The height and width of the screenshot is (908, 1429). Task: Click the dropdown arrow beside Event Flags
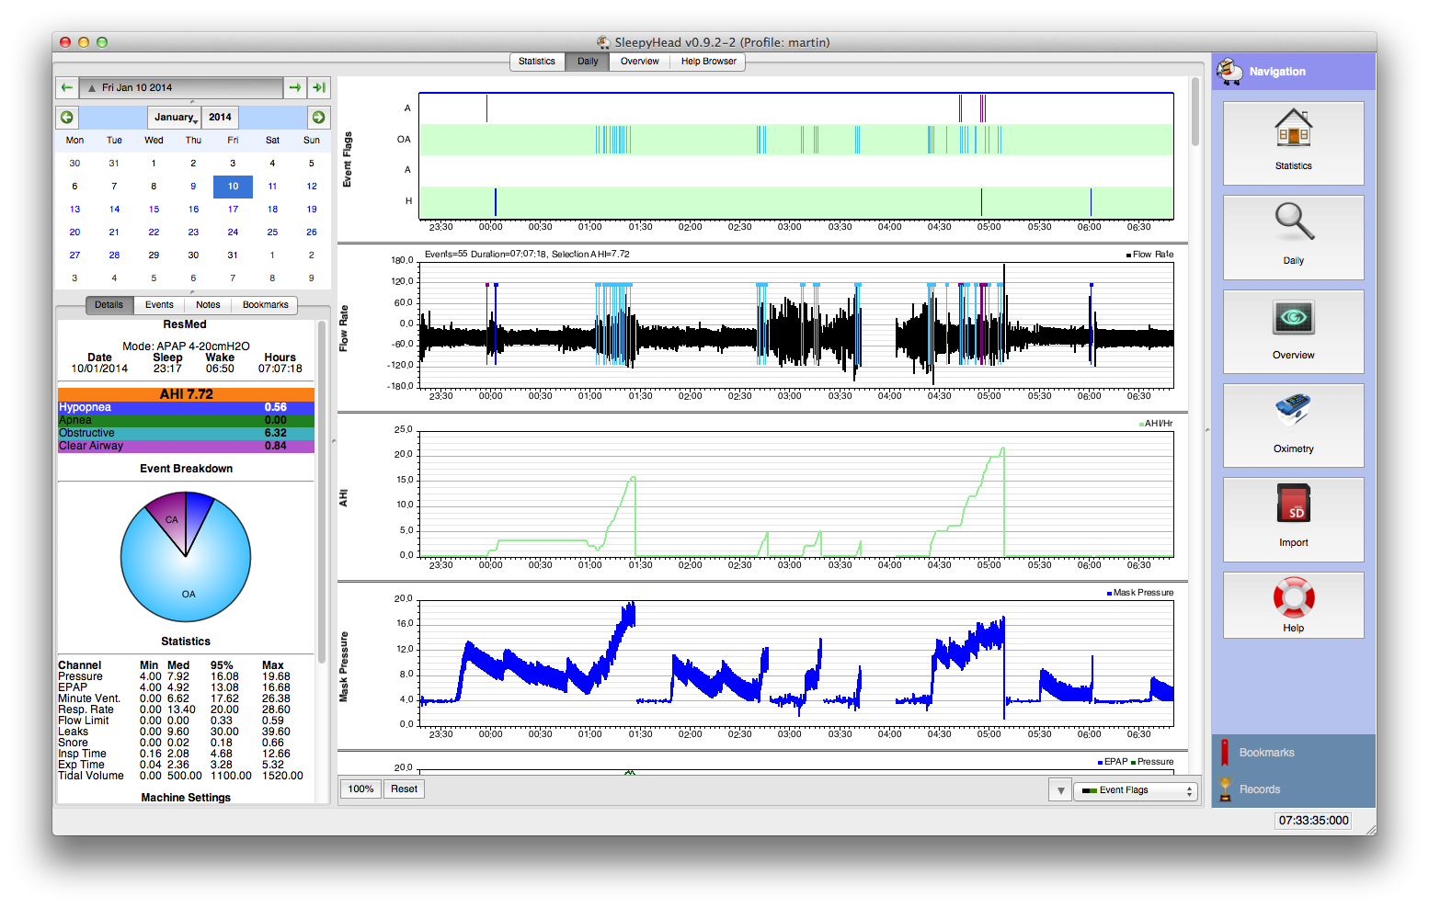(x=1060, y=790)
